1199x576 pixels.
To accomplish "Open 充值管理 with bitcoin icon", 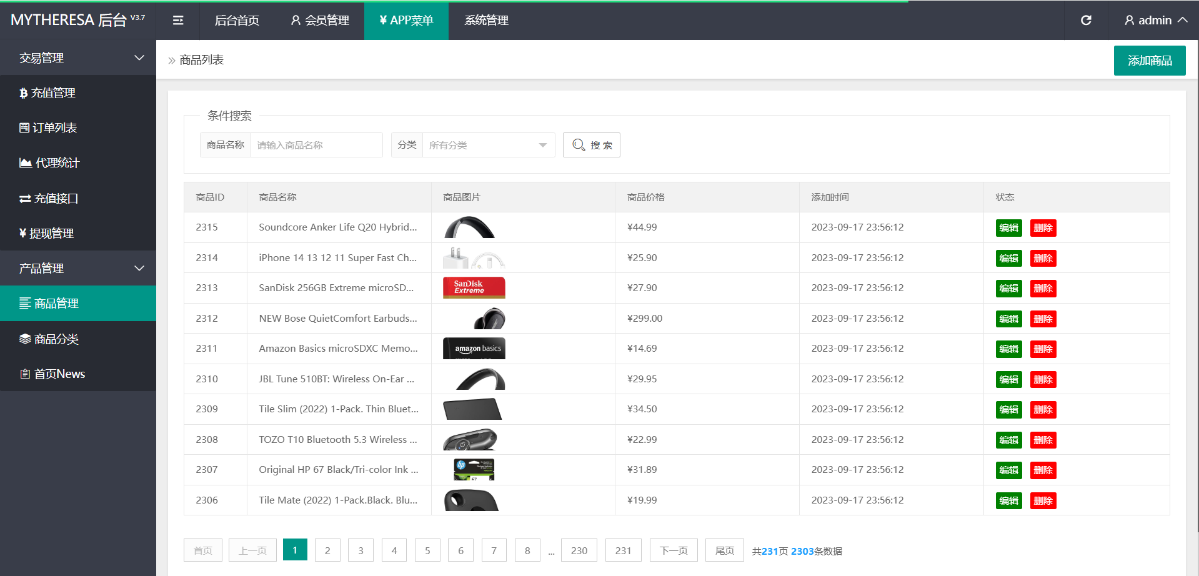I will (47, 93).
